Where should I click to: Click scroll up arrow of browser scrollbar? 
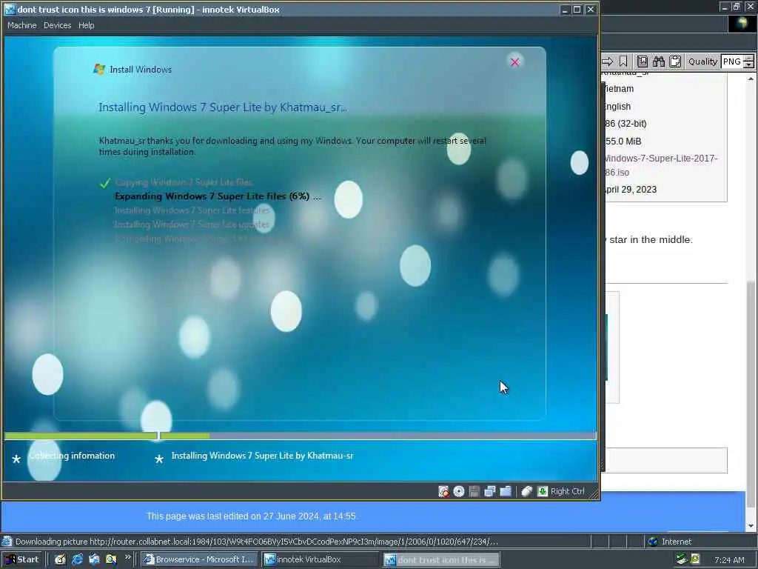click(x=751, y=78)
